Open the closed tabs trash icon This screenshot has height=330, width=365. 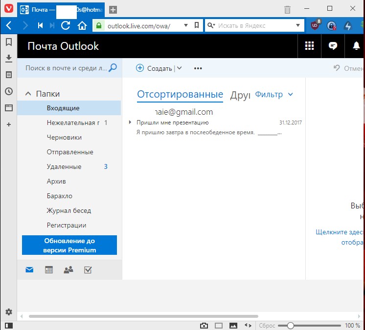288,10
